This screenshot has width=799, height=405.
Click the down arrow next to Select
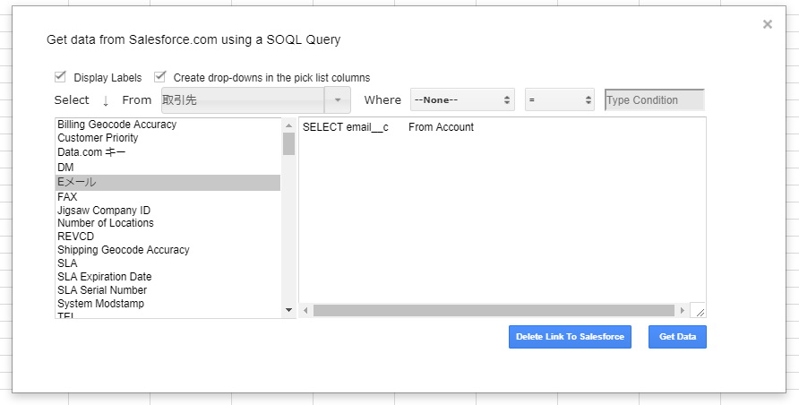tap(106, 100)
